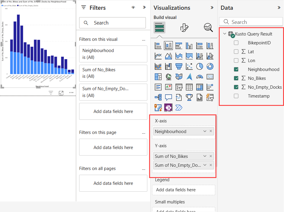The width and height of the screenshot is (284, 212).
Task: Pick the 100% stacked bar chart visual
Action: coord(200,46)
